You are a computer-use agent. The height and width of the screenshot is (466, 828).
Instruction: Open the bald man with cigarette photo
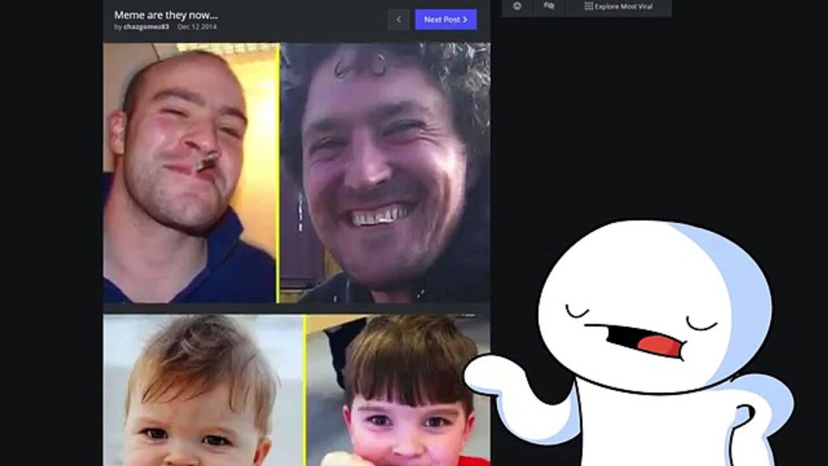[190, 173]
